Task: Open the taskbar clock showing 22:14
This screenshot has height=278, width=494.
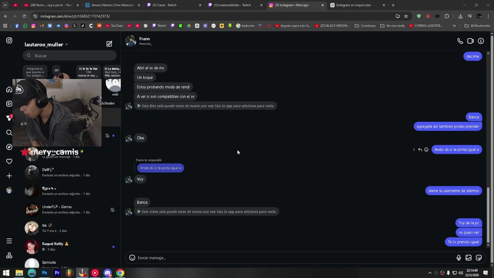Action: [x=472, y=273]
